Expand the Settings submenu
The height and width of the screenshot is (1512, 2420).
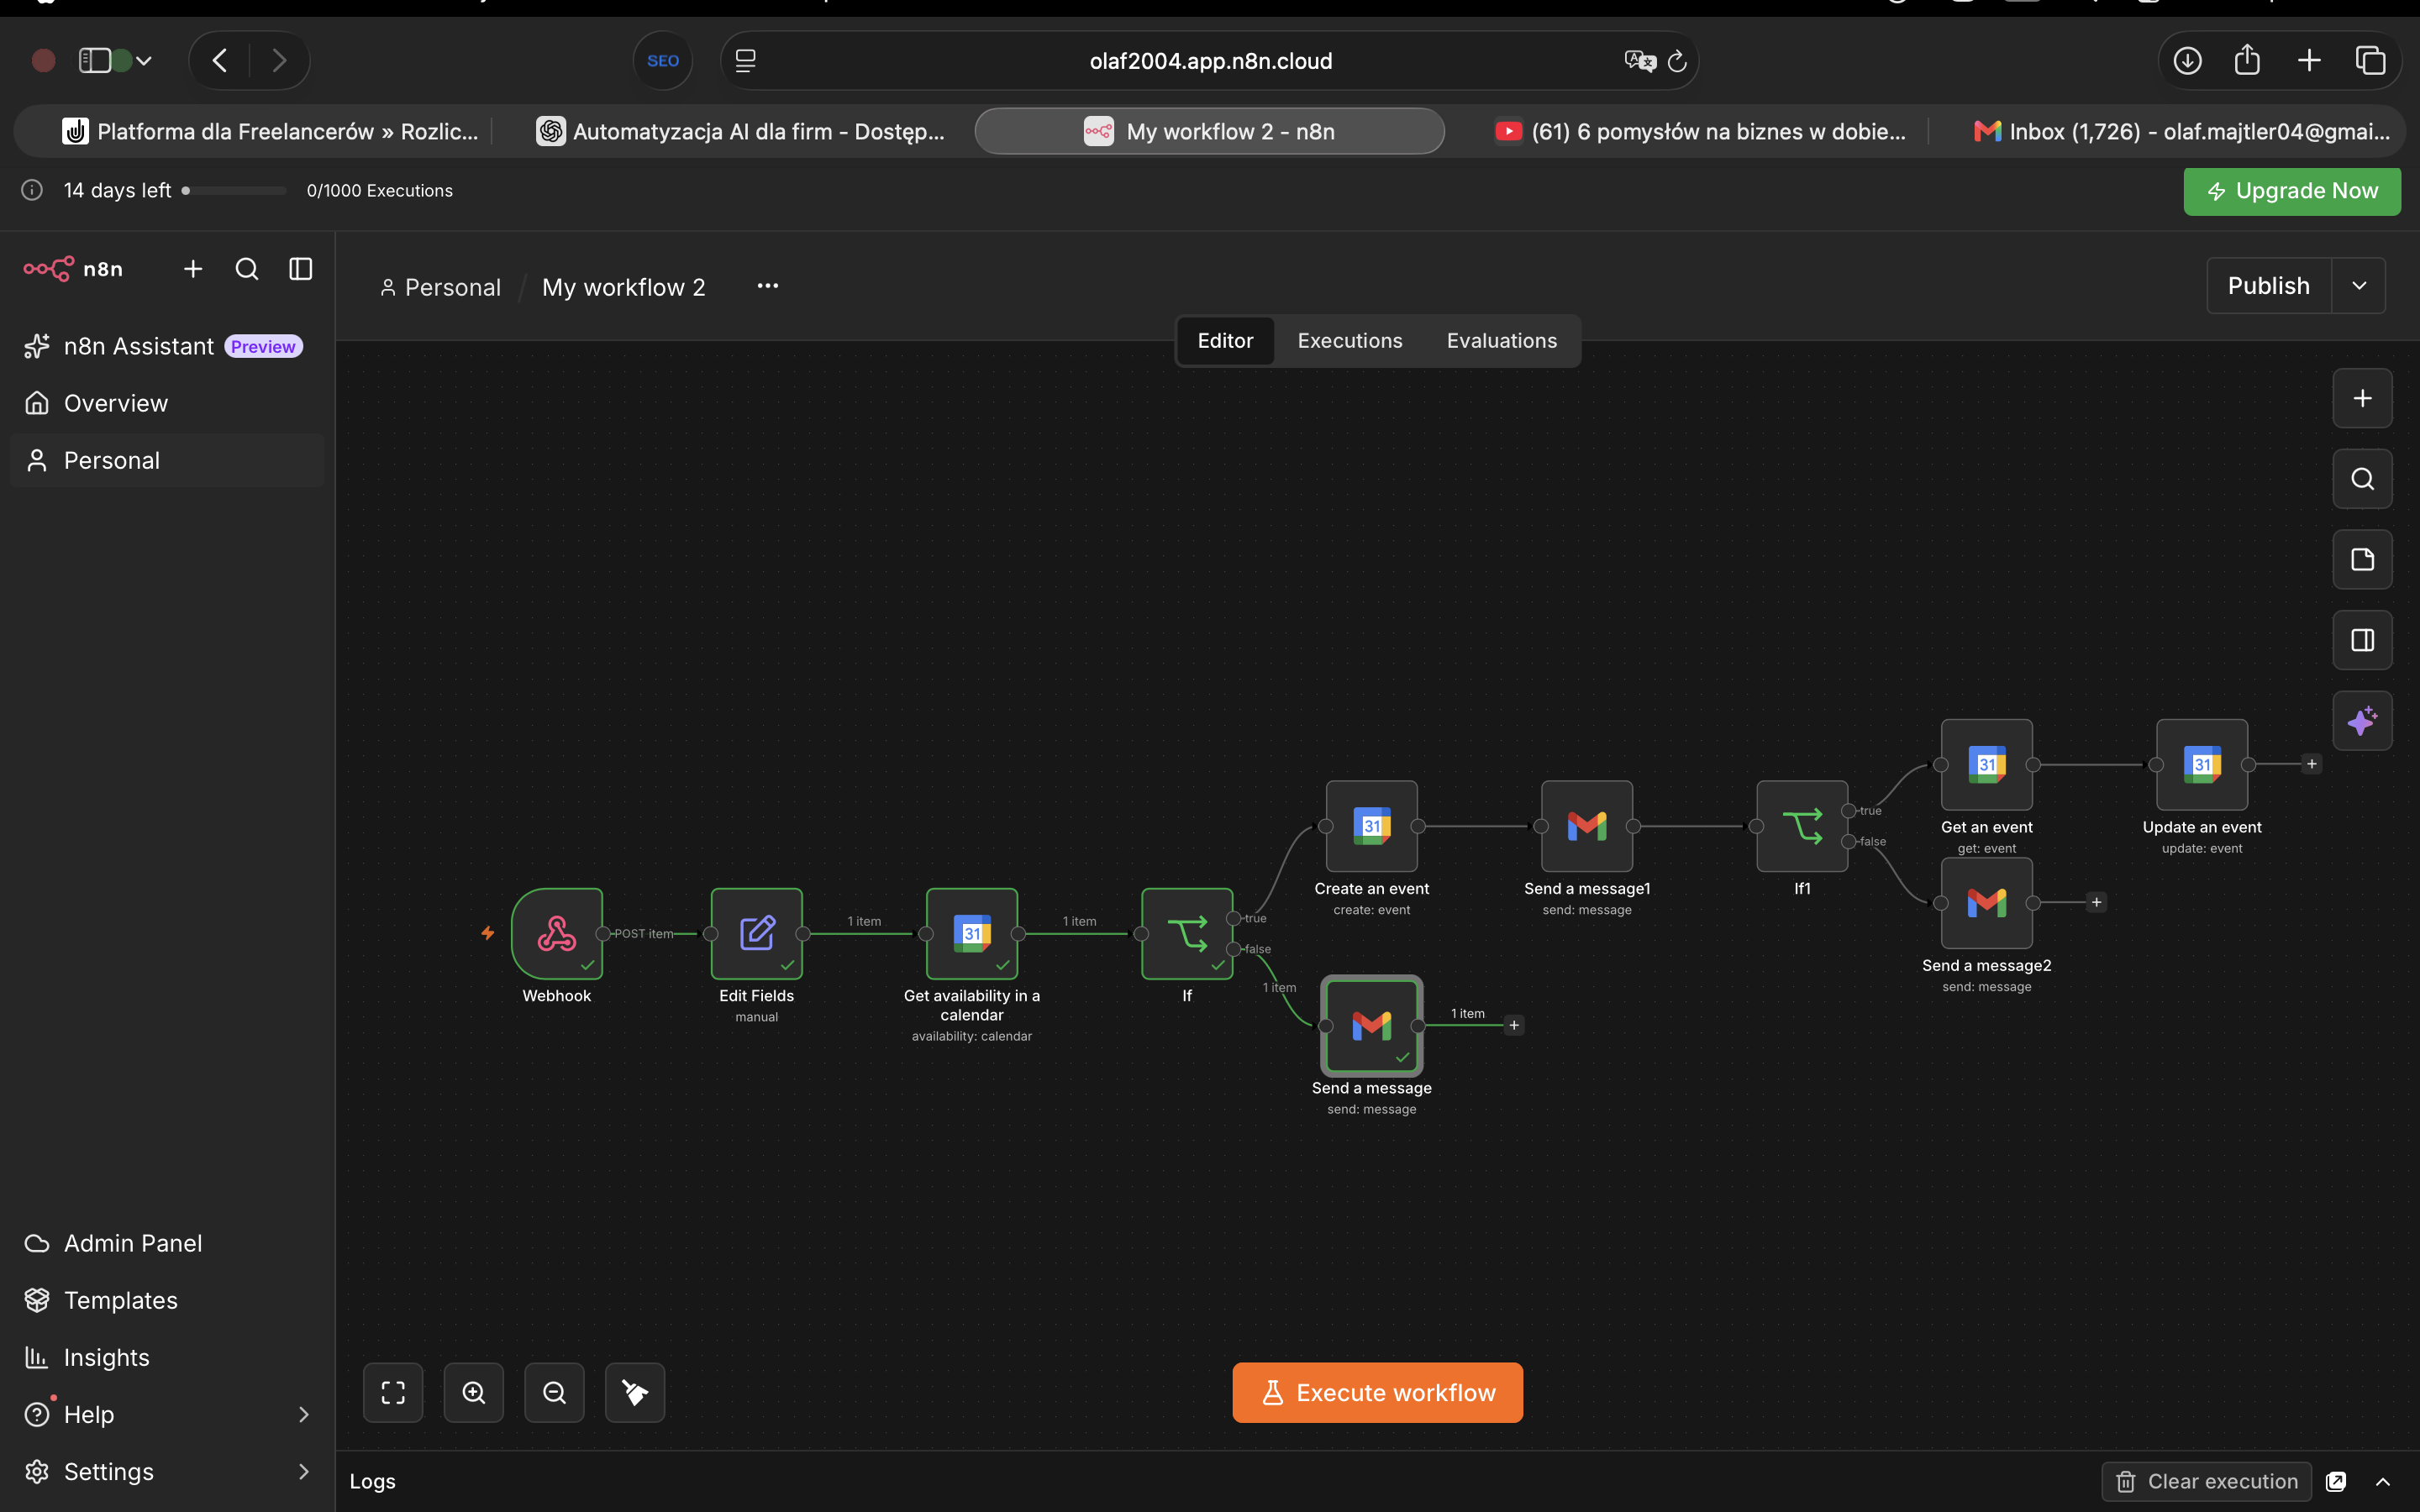click(304, 1471)
